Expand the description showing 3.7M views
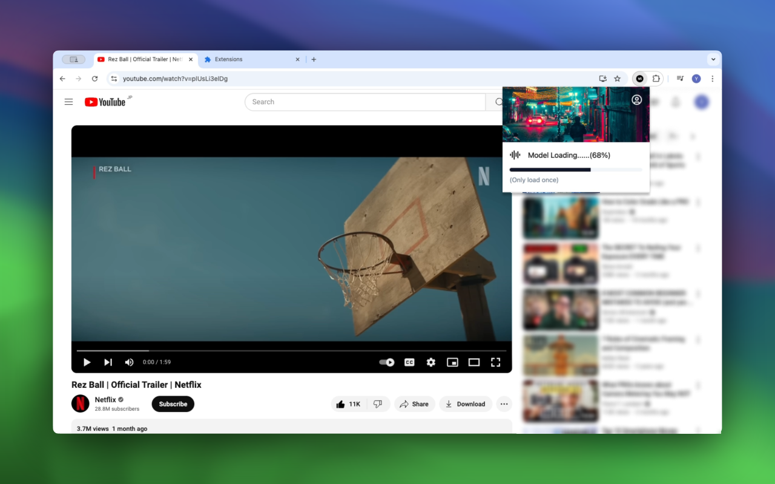This screenshot has height=484, width=775. click(292, 427)
